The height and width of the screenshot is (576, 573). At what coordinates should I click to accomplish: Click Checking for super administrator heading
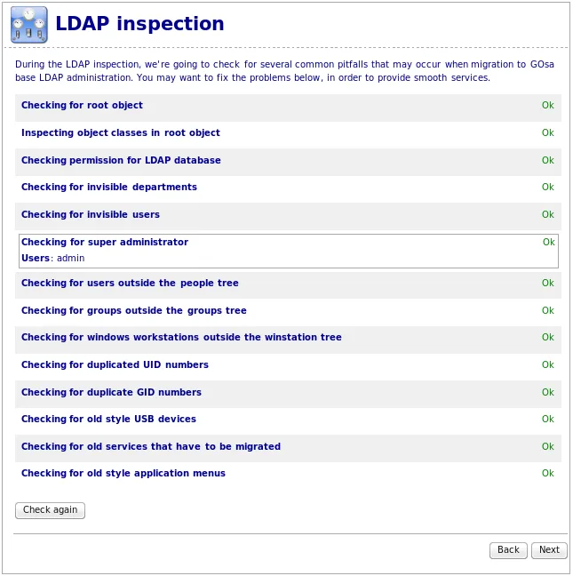pyautogui.click(x=105, y=242)
